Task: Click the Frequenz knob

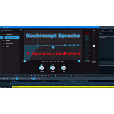Action: 42,68
